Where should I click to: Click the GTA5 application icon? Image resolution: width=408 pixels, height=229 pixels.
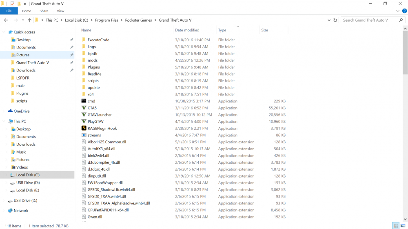84,108
